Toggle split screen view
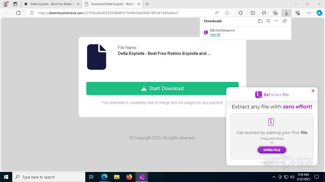 (253, 13)
